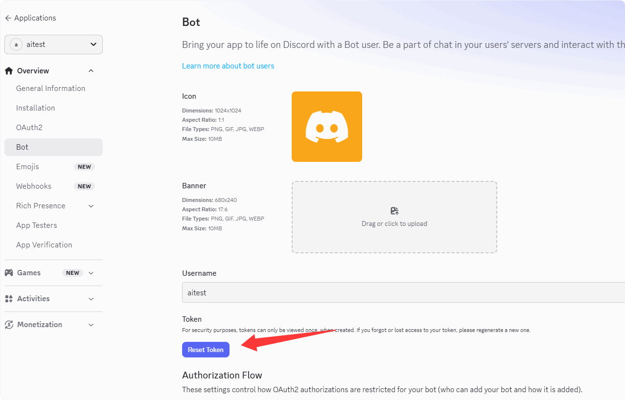Click the Username field label
Screen dimensions: 625x400
click(199, 273)
